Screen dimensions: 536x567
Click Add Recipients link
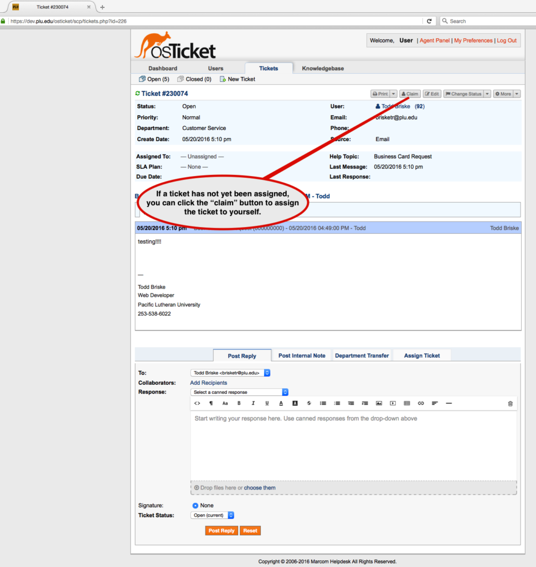[209, 383]
